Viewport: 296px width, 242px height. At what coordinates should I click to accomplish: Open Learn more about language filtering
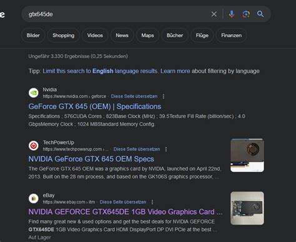[175, 71]
